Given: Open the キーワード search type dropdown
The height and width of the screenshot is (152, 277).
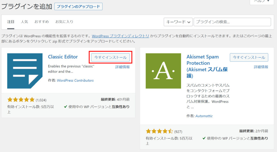Looking at the screenshot, I should (x=178, y=22).
